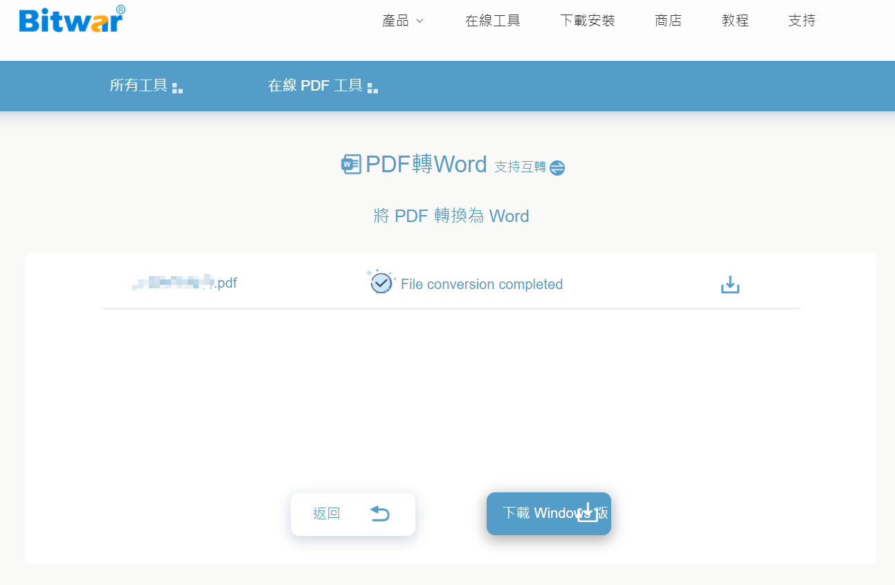The height and width of the screenshot is (585, 895).
Task: Click the Bitwar logo
Action: point(73,19)
